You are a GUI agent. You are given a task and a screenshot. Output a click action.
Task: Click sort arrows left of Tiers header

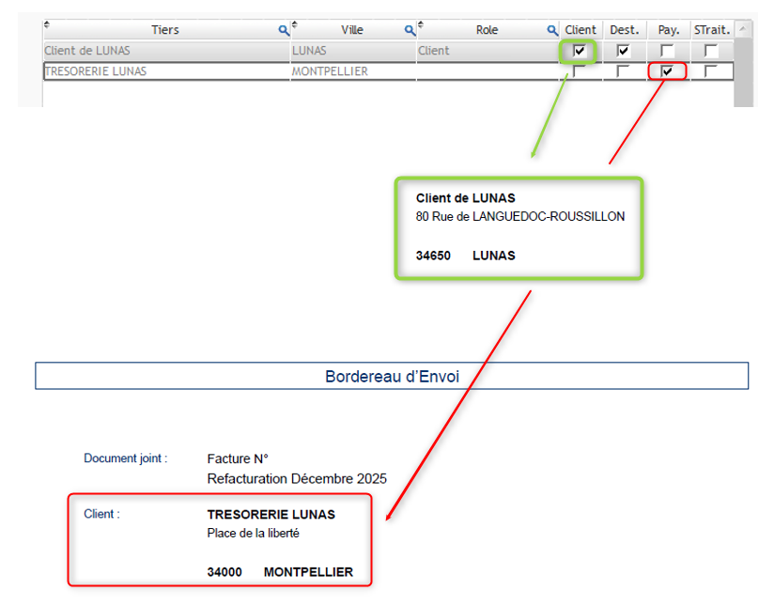click(x=48, y=25)
